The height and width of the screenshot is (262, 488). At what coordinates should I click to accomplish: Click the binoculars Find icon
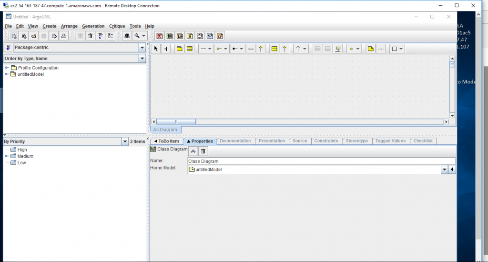pos(127,36)
